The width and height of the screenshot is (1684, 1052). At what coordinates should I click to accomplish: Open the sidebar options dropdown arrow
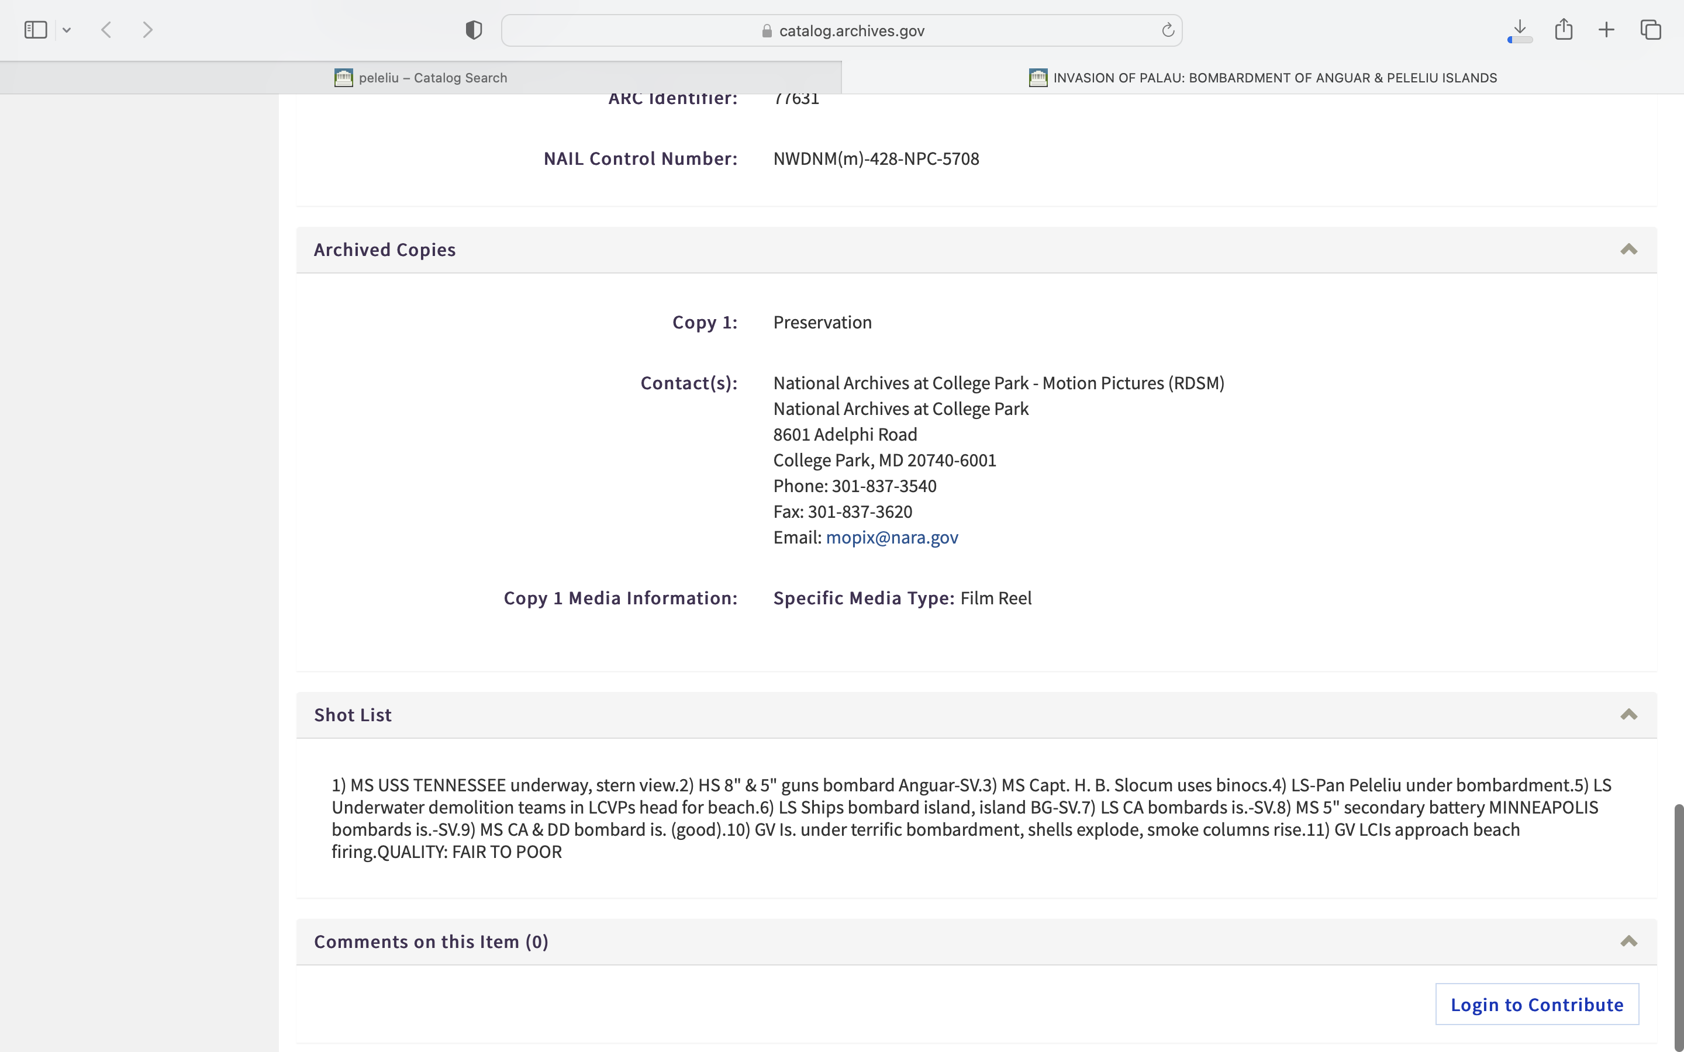(67, 30)
